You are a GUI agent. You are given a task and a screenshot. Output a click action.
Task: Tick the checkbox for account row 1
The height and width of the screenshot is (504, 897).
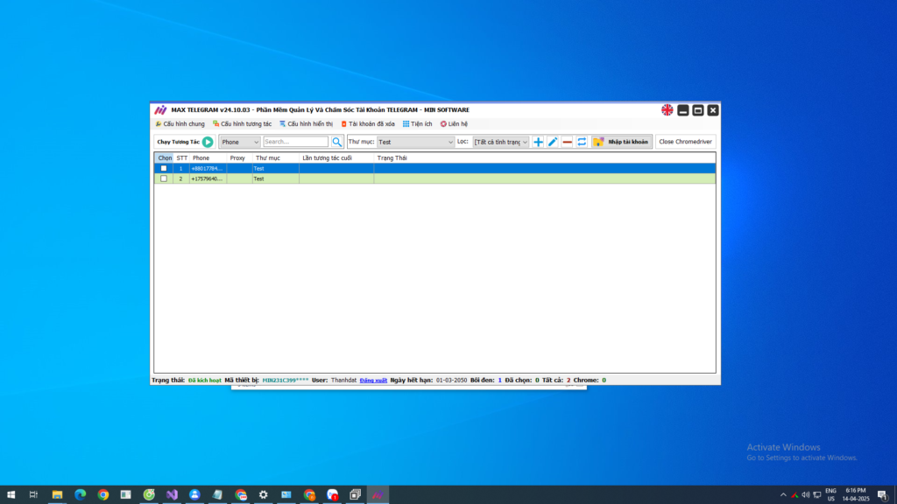pos(164,168)
